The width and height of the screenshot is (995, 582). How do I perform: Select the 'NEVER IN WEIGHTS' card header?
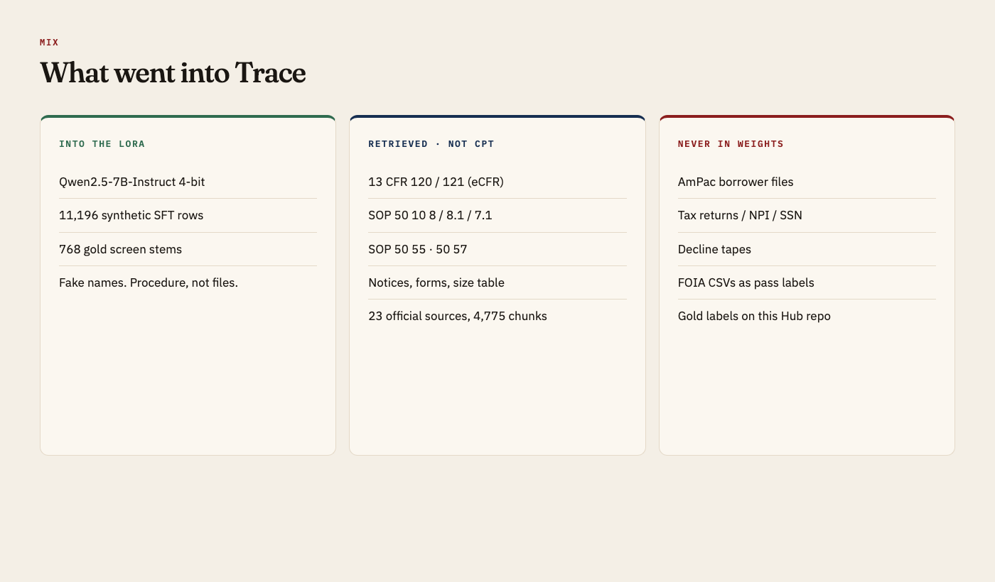(x=731, y=144)
